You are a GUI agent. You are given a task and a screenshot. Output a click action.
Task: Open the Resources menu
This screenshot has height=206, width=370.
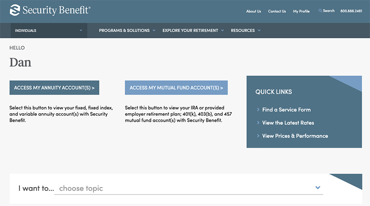click(242, 30)
